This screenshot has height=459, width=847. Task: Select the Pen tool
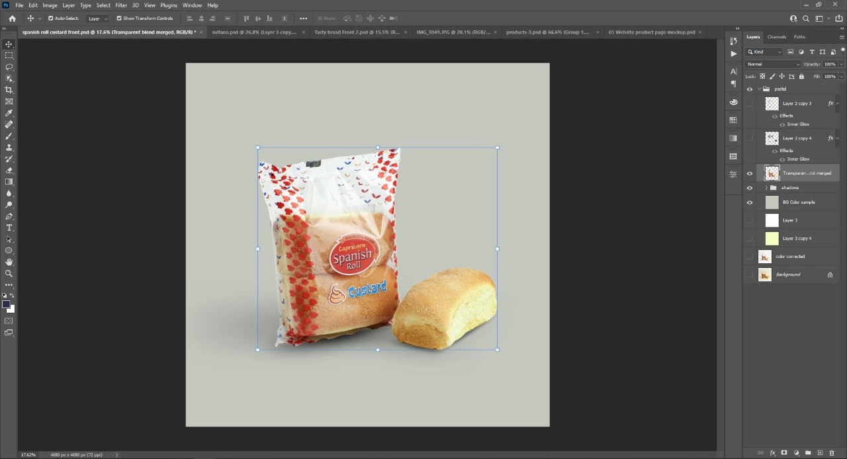point(9,216)
